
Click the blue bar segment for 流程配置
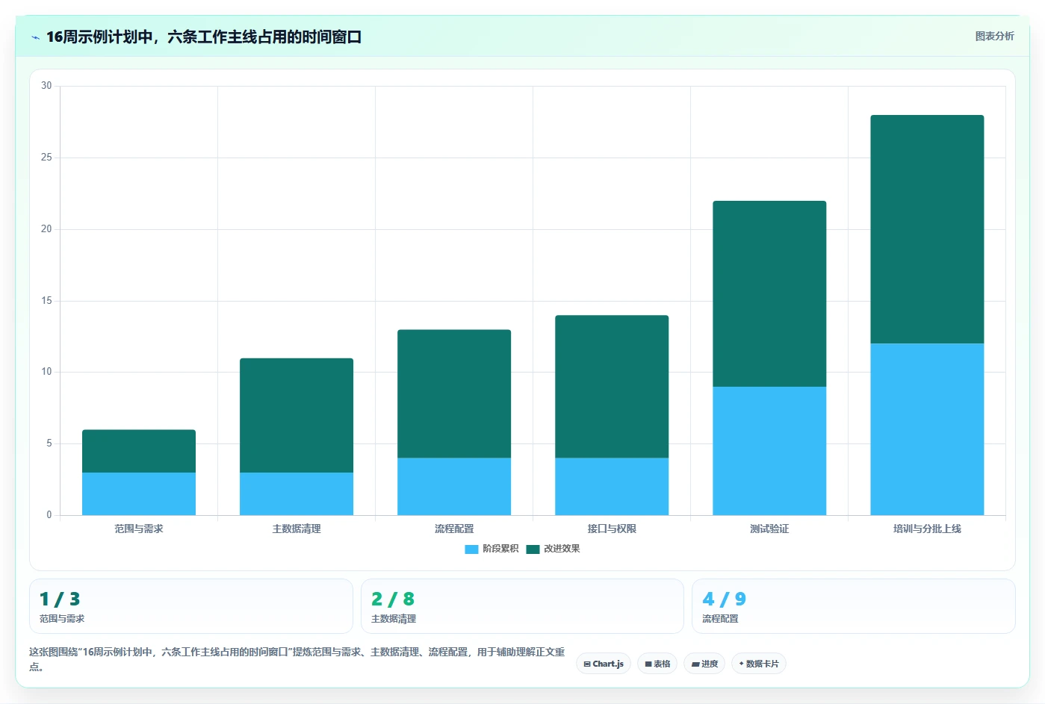[454, 487]
